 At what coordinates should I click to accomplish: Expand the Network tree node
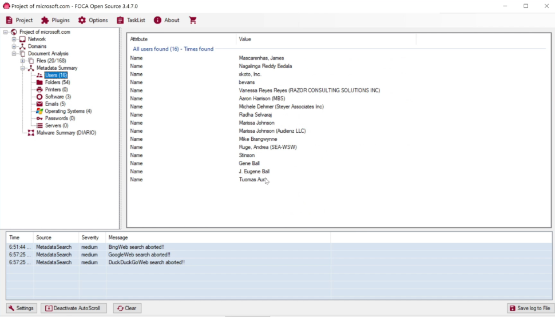coord(14,39)
